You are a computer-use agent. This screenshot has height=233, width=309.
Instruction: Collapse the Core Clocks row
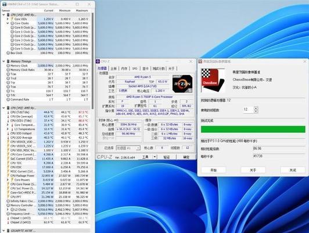(x=8, y=23)
